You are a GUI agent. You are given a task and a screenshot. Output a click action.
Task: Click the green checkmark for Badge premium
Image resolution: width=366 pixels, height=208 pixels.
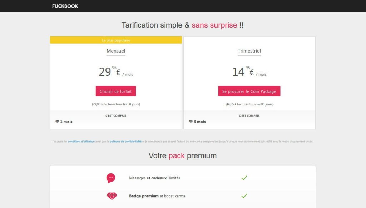click(x=244, y=196)
